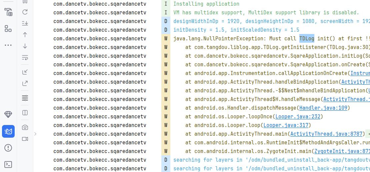Select package name on Handler.dispatchMessage row
370x172 pixels.
(100, 108)
